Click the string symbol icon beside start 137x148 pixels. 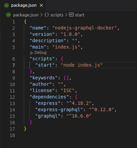tap(71, 15)
